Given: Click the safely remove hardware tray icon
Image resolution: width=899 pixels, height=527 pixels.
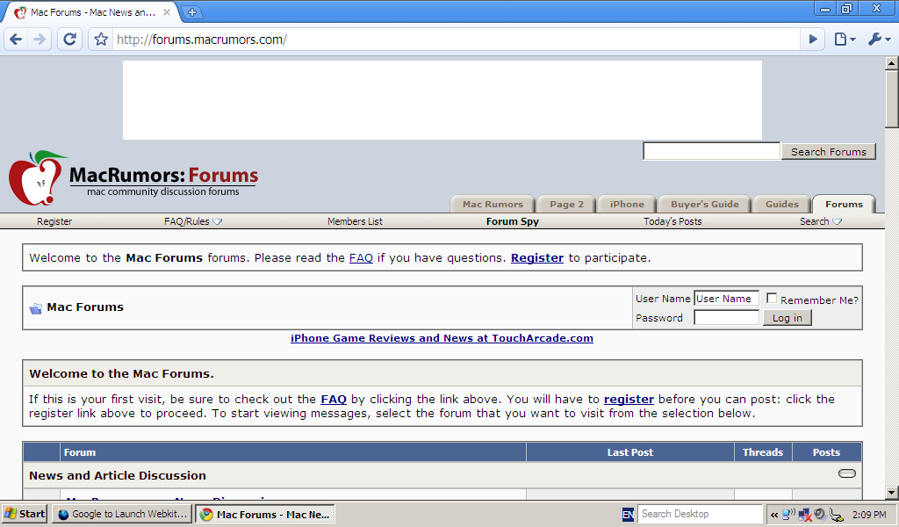Looking at the screenshot, I should (x=836, y=515).
